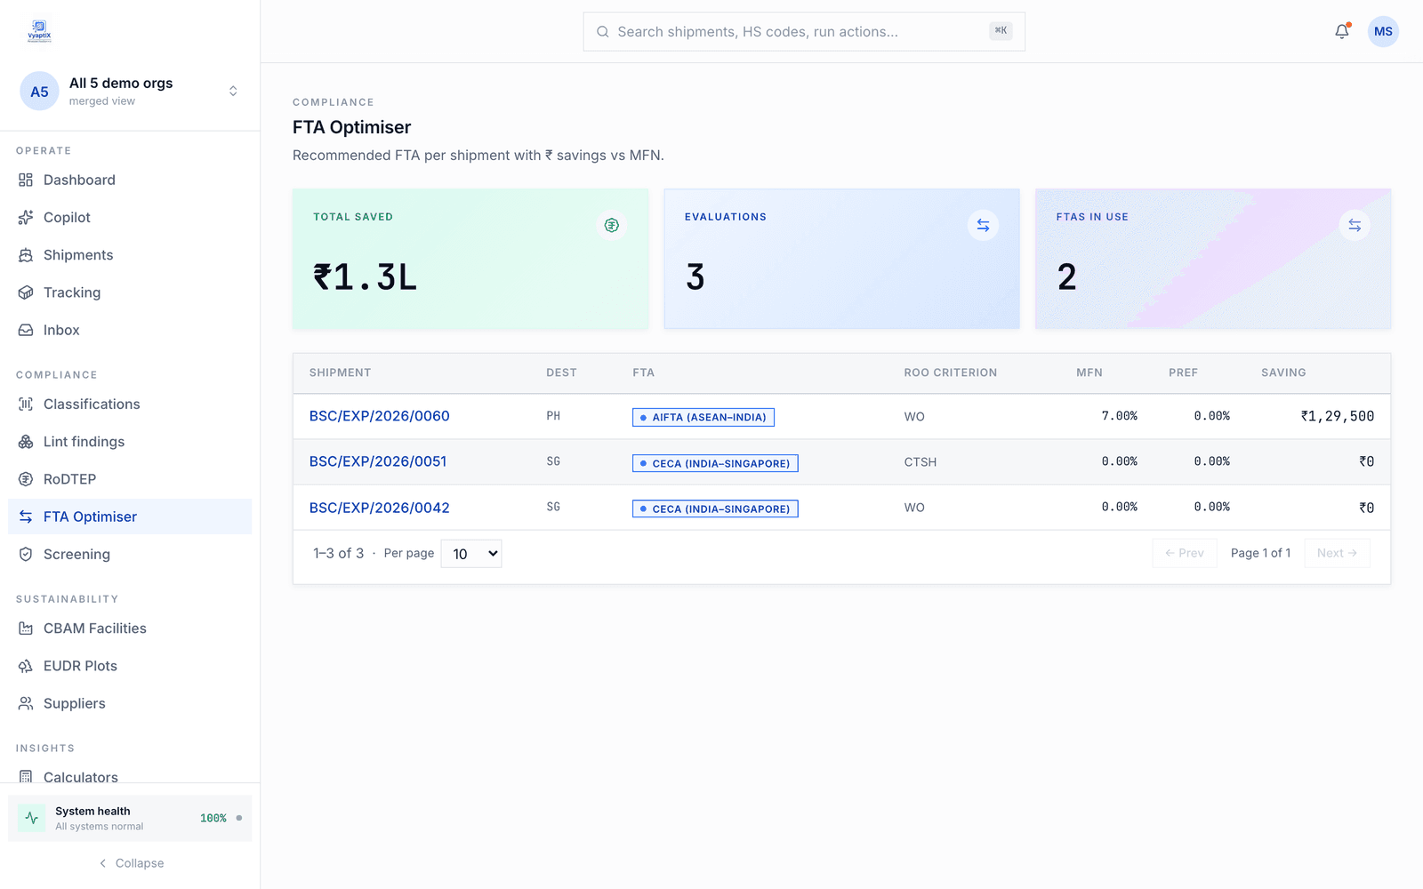Image resolution: width=1423 pixels, height=889 pixels.
Task: Click the EUDR Plots tree icon
Action: click(x=26, y=666)
